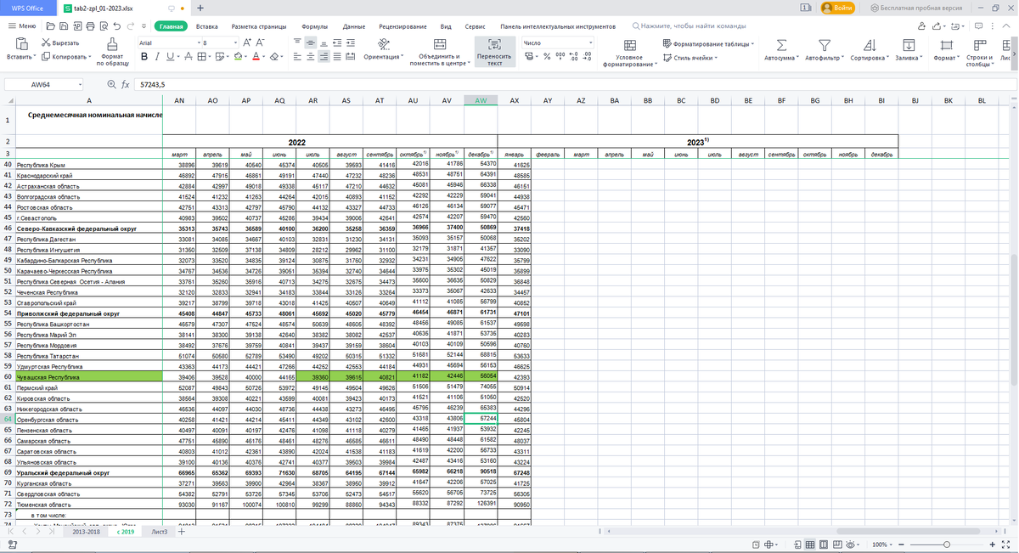Toggle italic formatting
The height and width of the screenshot is (553, 1019).
point(157,57)
